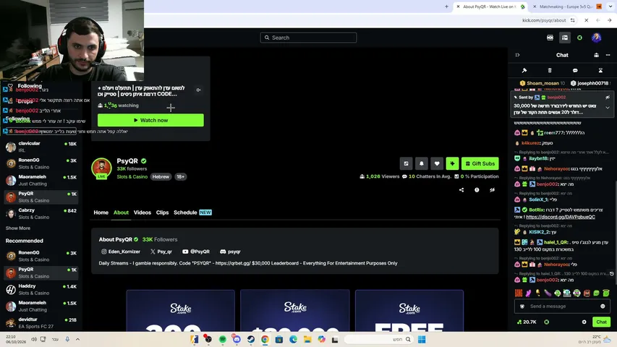Open chat settings gear icon
The height and width of the screenshot is (347, 617).
pos(584,322)
